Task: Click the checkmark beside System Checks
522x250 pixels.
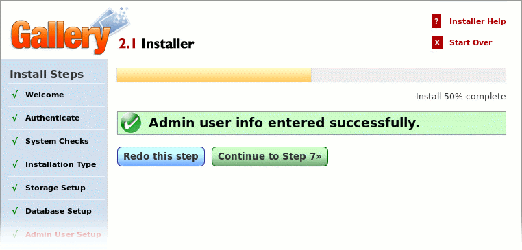Action: tap(15, 142)
